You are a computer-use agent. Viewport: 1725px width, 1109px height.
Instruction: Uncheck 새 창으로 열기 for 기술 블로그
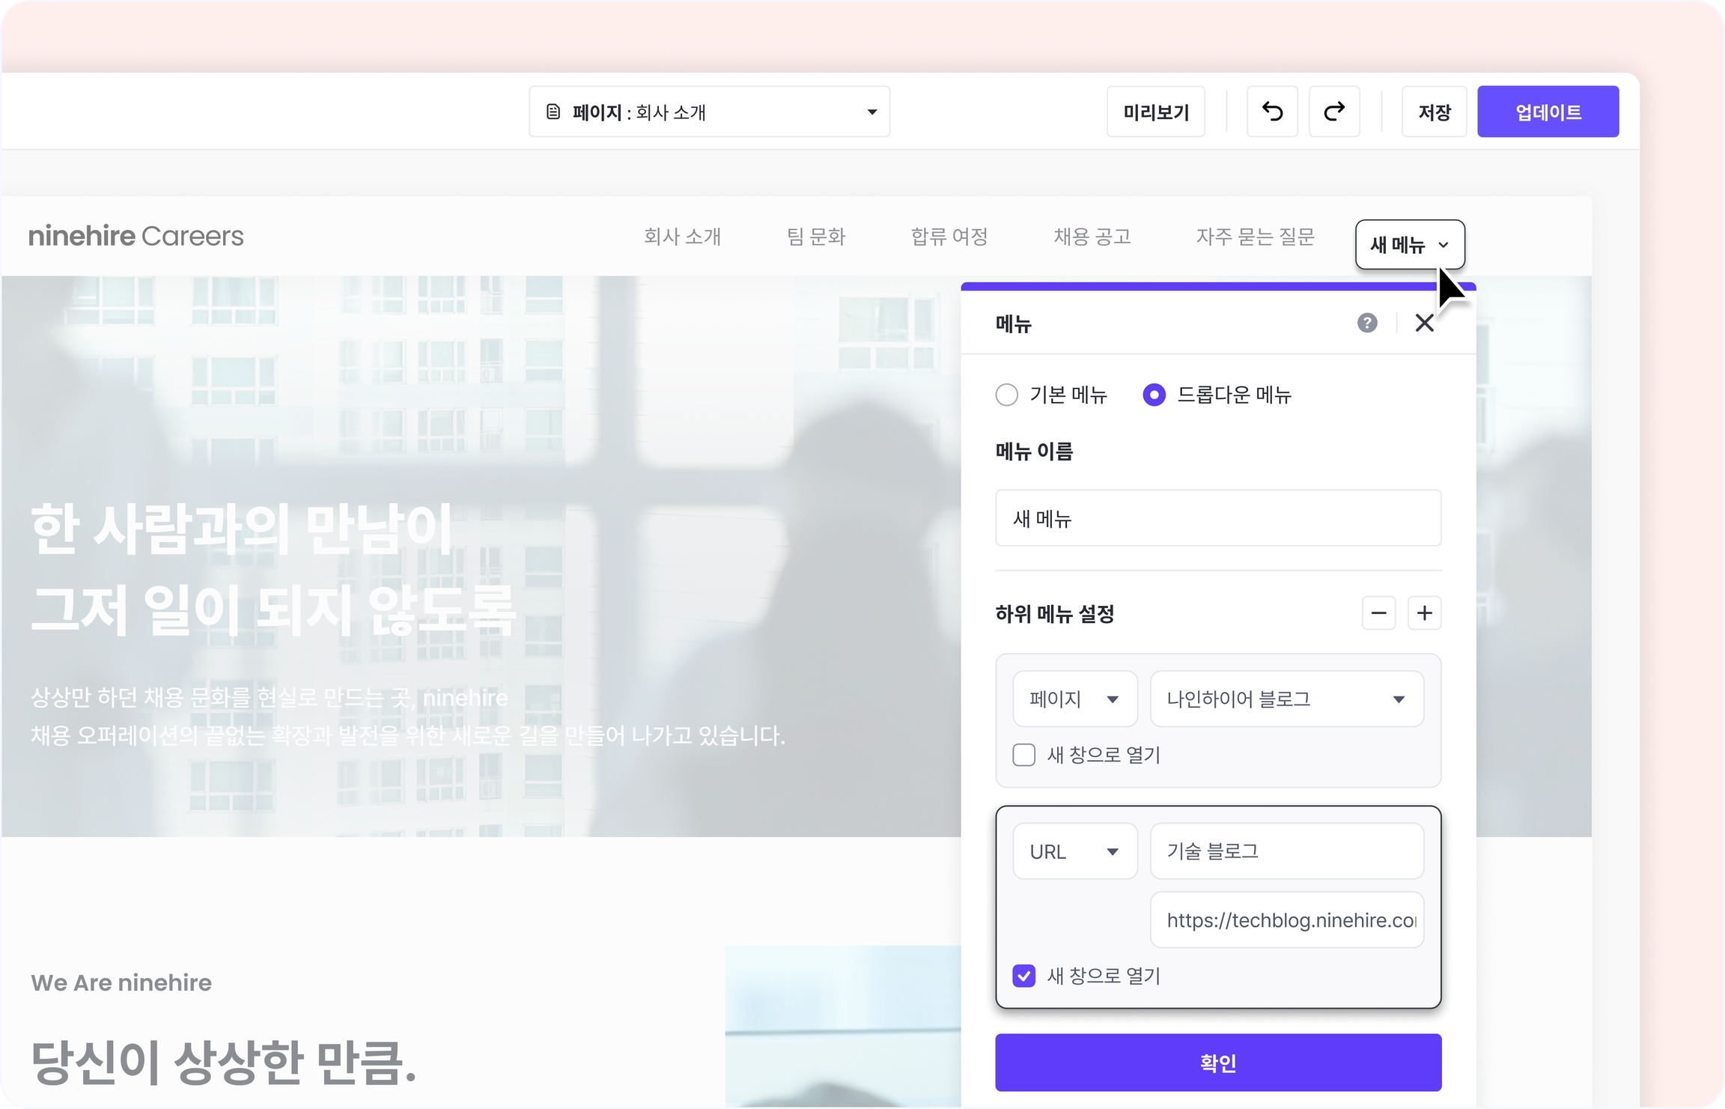(x=1023, y=976)
